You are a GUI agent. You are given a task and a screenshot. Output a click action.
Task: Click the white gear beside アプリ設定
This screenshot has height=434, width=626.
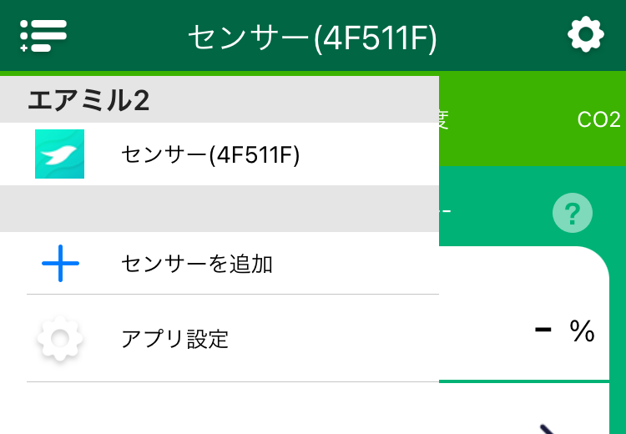(60, 338)
